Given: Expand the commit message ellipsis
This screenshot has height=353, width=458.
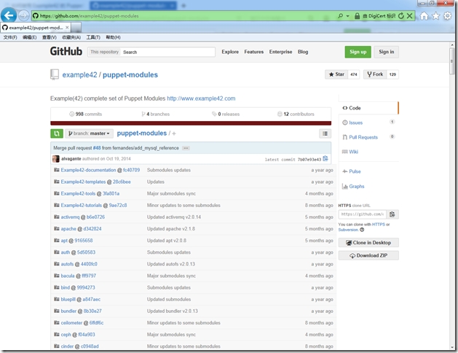Looking at the screenshot, I should (x=186, y=148).
